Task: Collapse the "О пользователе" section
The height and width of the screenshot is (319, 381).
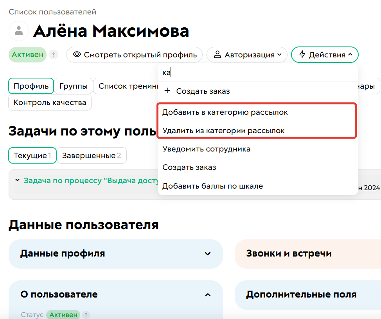Action: tap(208, 295)
